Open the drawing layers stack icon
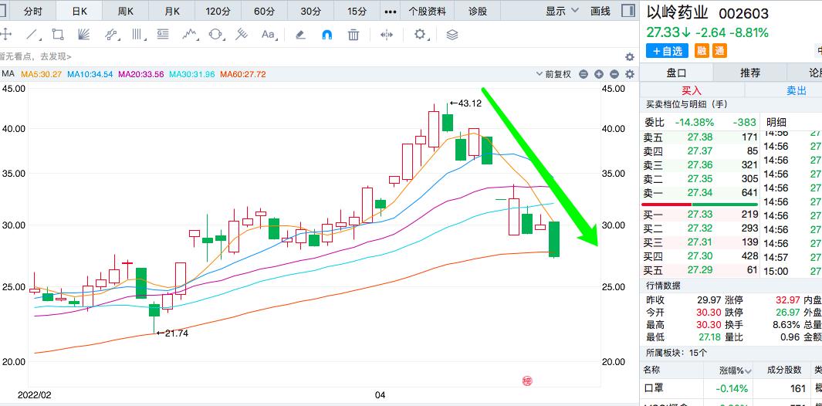The image size is (822, 406). tap(452, 34)
